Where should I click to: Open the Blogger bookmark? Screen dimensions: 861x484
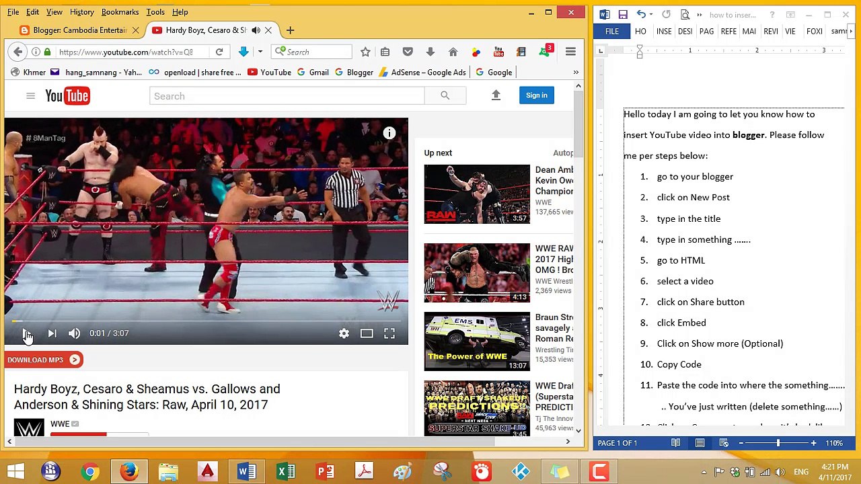pyautogui.click(x=354, y=73)
